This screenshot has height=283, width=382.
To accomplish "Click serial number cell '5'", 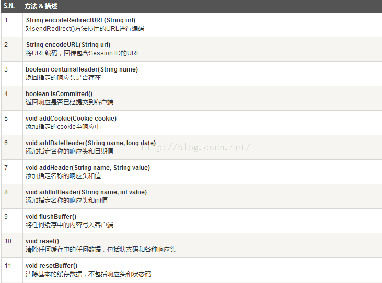I will (12, 123).
